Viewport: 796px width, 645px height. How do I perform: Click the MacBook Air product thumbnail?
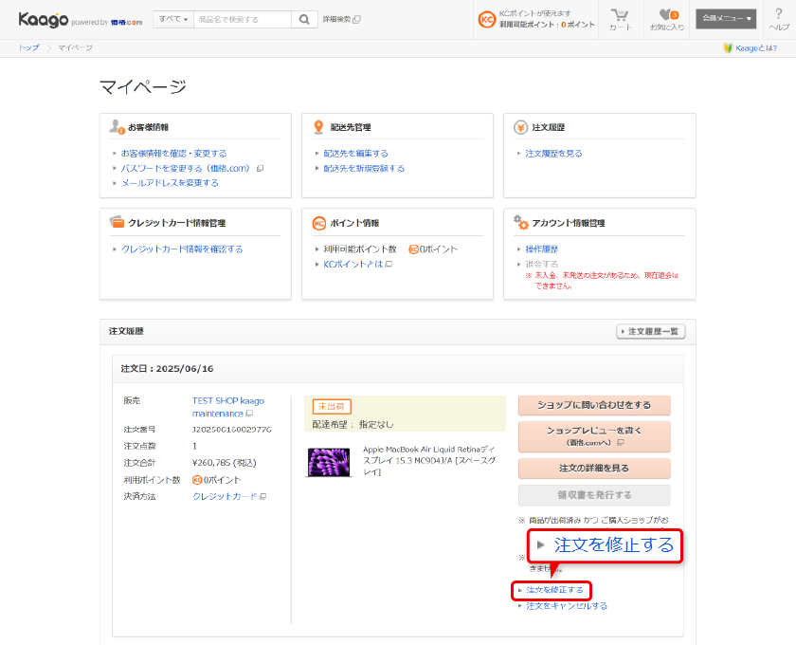[329, 462]
